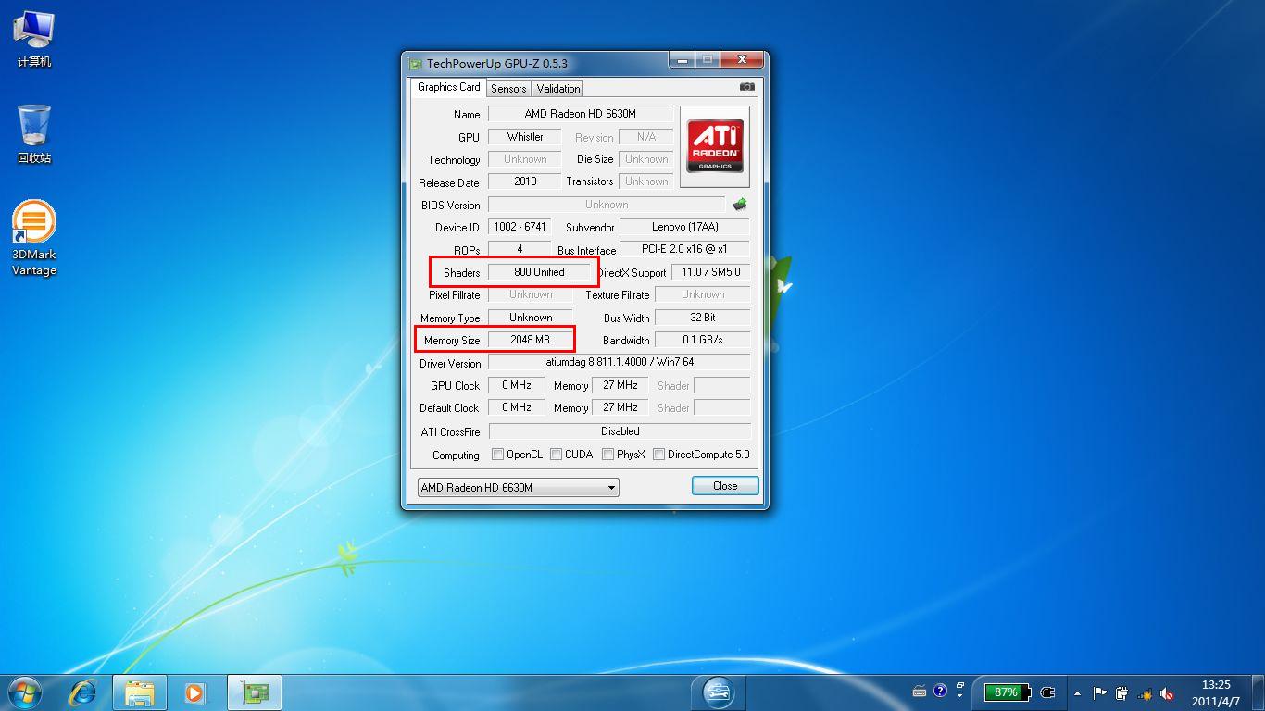Click the Shaders field 800 Unified
The image size is (1265, 711).
tap(539, 272)
